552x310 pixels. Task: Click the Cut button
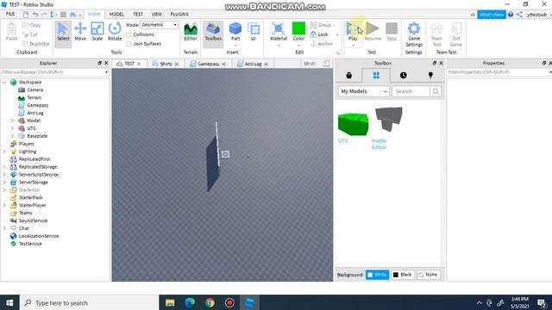(x=30, y=34)
